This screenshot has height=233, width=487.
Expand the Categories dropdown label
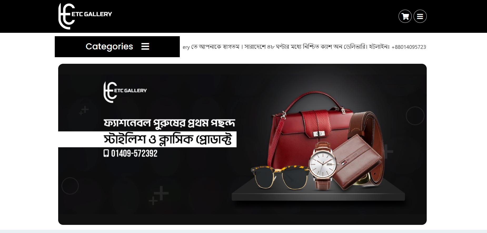click(109, 46)
